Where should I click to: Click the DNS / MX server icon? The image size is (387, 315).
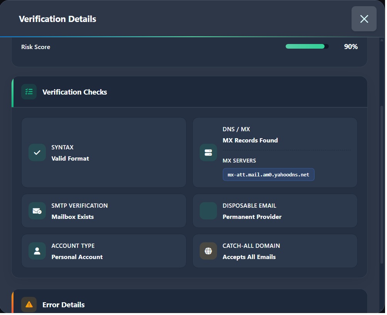click(x=209, y=153)
